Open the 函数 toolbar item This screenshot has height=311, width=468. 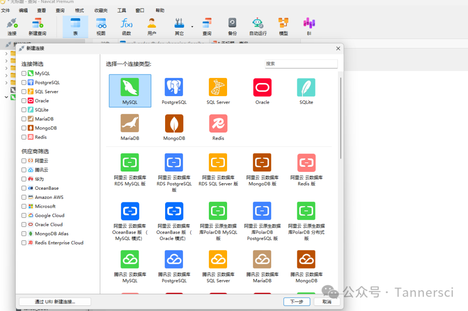pyautogui.click(x=126, y=26)
